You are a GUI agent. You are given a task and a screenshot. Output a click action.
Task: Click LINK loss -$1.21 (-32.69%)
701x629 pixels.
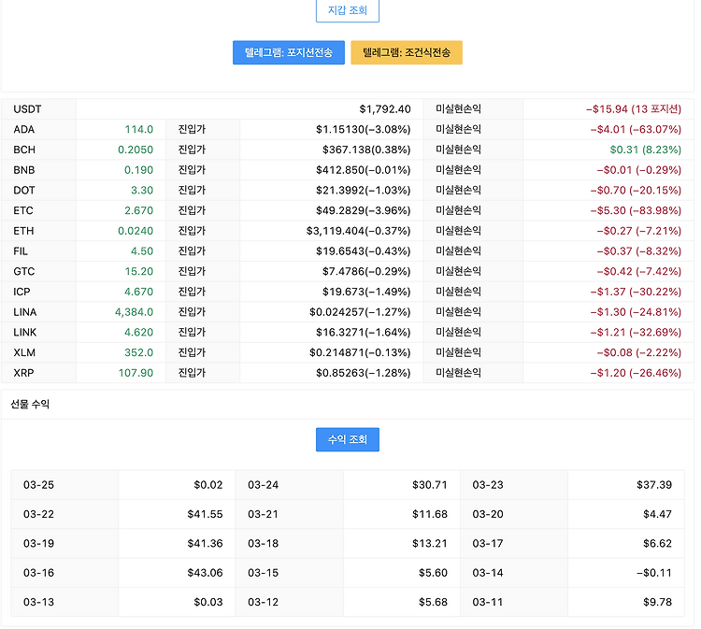pyautogui.click(x=636, y=333)
